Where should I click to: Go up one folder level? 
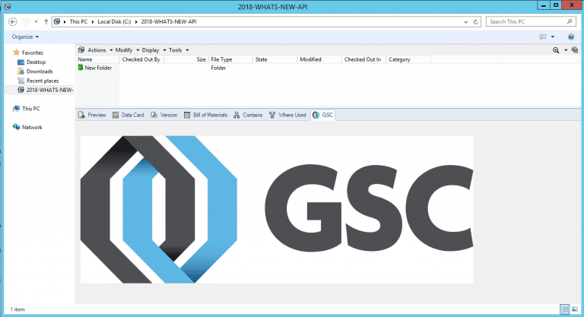click(x=46, y=21)
